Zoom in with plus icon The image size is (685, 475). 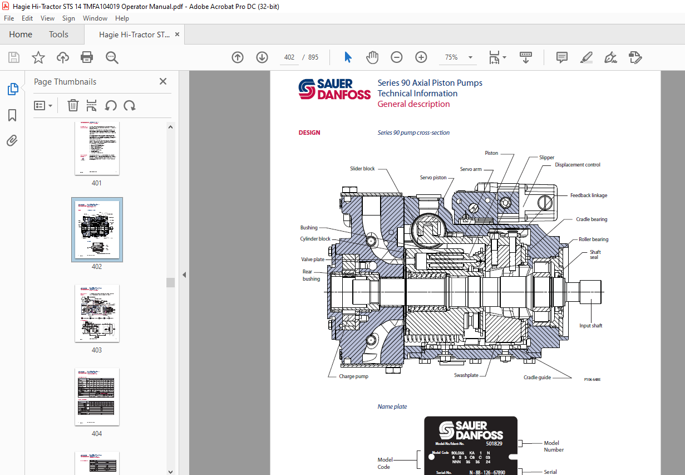pos(421,57)
